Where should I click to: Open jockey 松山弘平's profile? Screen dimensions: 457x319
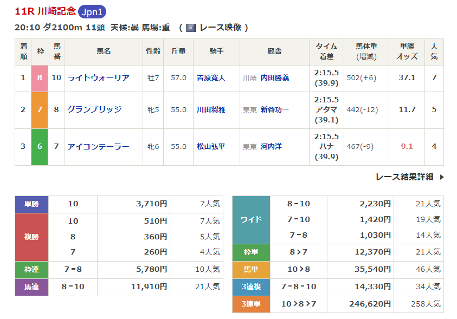click(210, 147)
